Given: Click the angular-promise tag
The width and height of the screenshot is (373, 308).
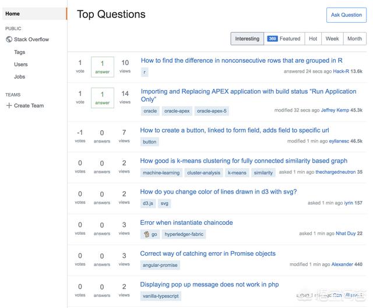Looking at the screenshot, I should (160, 265).
